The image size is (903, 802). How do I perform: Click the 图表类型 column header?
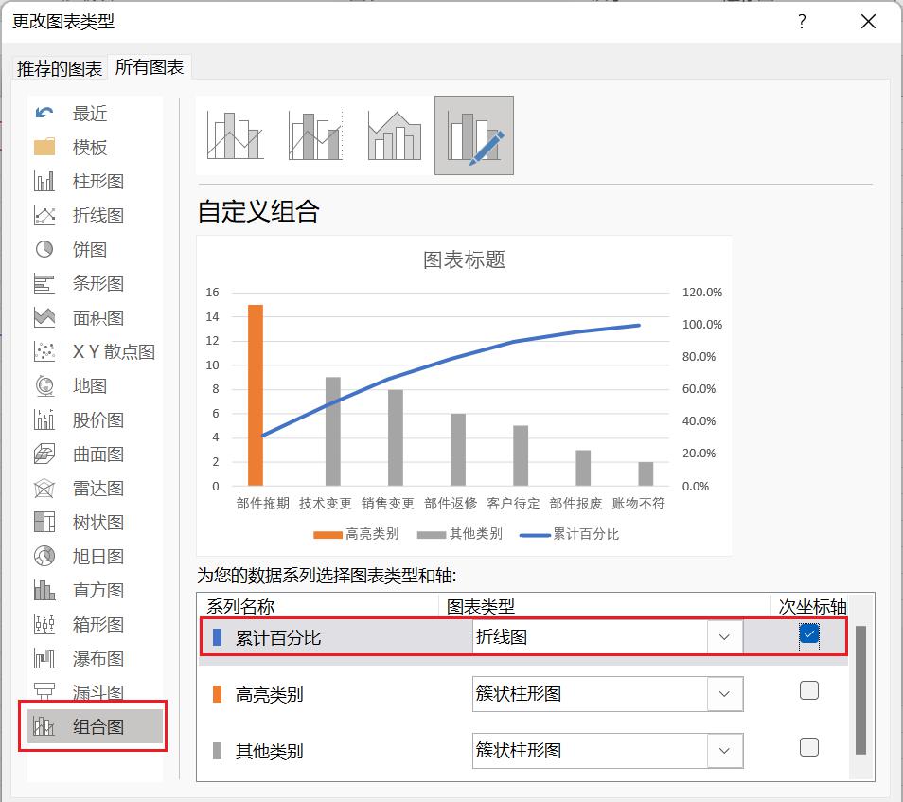(480, 607)
